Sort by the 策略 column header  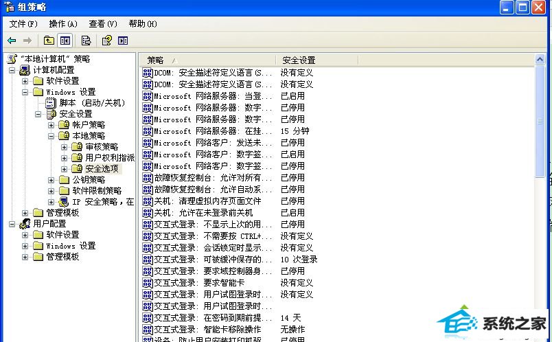[x=207, y=60]
